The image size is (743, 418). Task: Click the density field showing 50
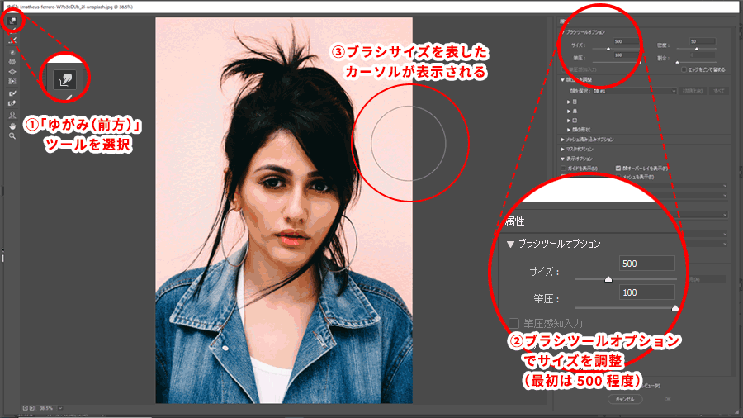(703, 41)
